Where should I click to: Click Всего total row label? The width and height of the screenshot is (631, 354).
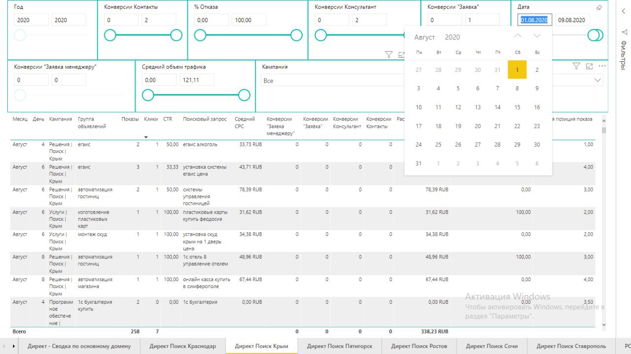click(19, 331)
